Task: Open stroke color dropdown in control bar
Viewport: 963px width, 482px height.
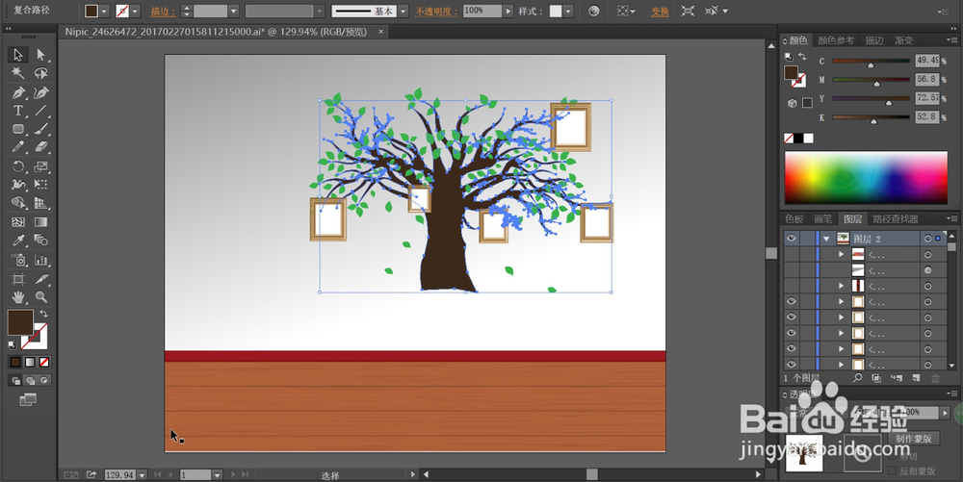Action: point(135,11)
